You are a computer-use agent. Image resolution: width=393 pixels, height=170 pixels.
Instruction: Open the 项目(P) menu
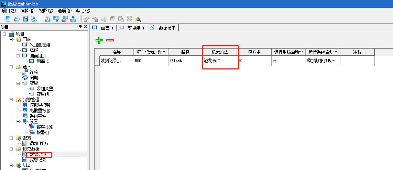click(9, 11)
